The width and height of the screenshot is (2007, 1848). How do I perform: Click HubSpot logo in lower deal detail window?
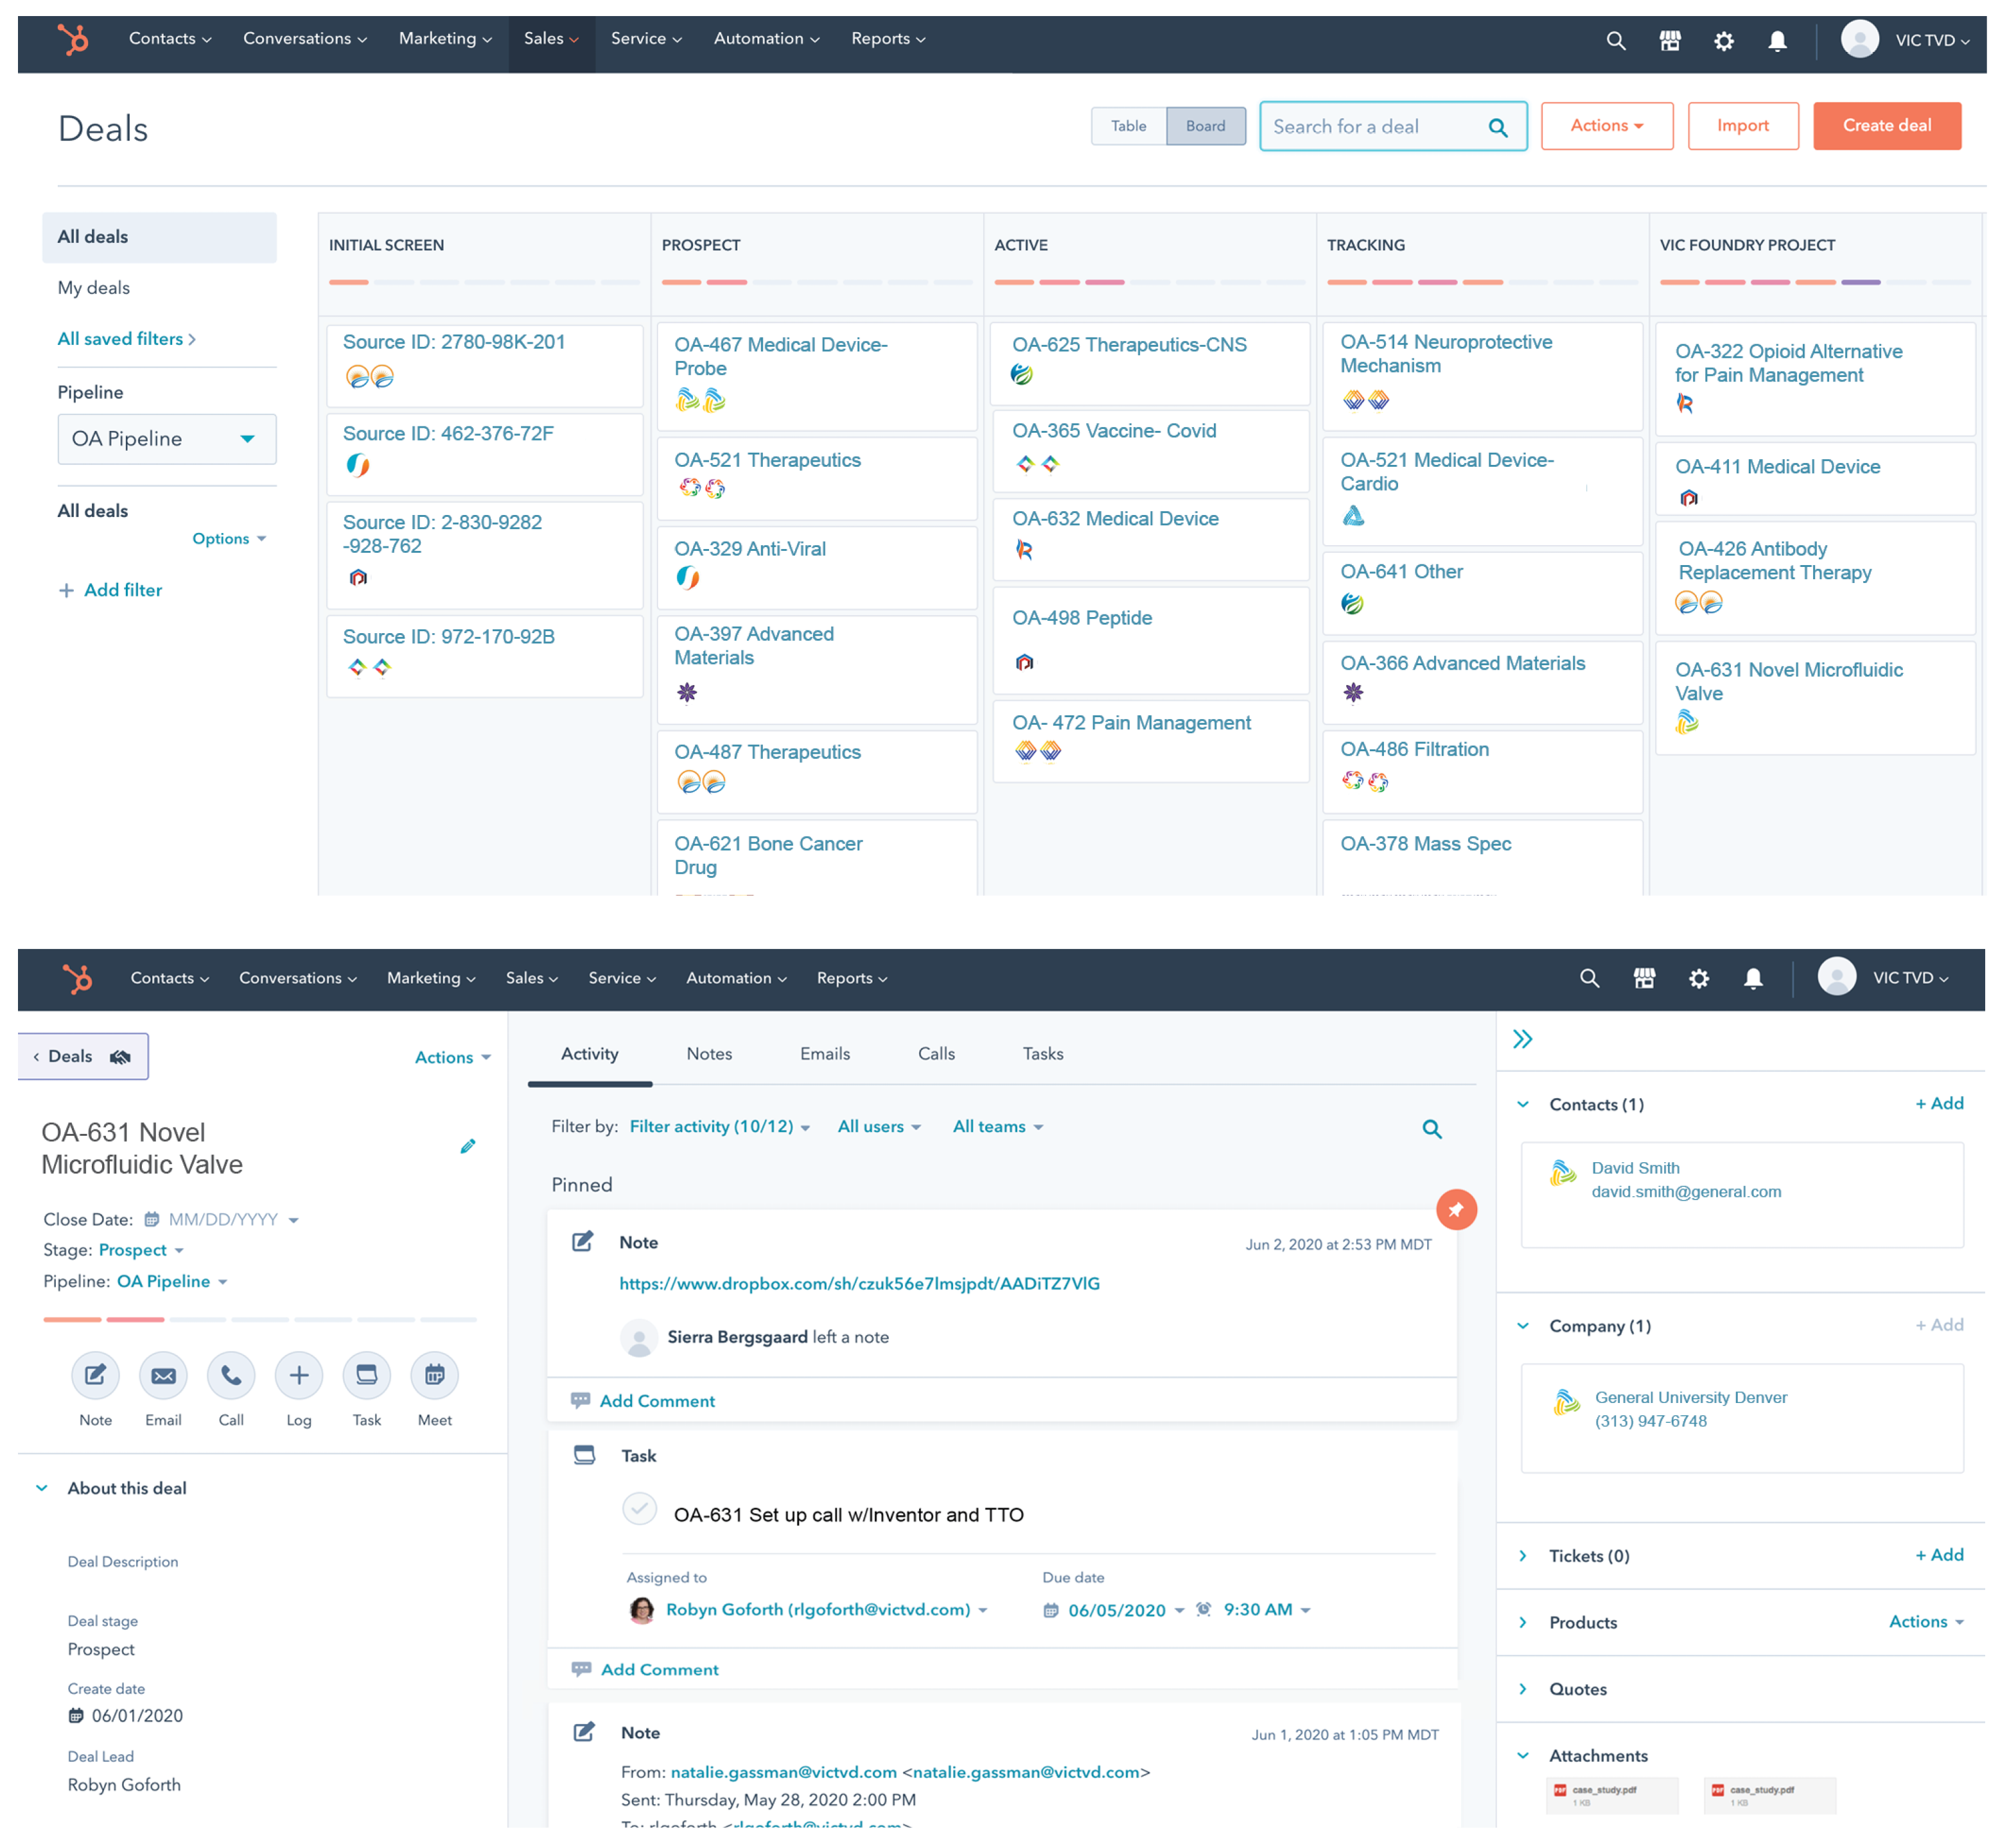click(77, 978)
